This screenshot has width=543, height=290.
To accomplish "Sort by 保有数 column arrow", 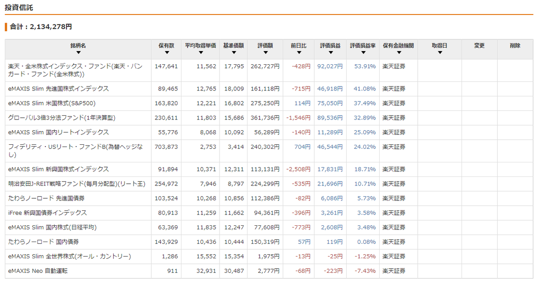I will 166,53.
